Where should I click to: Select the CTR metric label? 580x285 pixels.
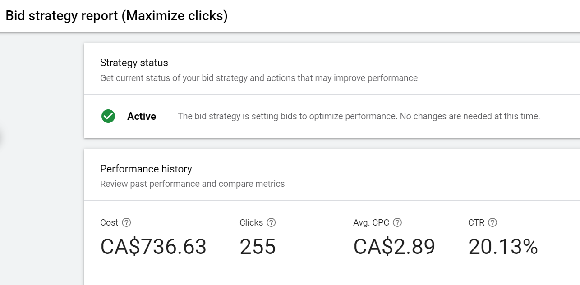477,222
